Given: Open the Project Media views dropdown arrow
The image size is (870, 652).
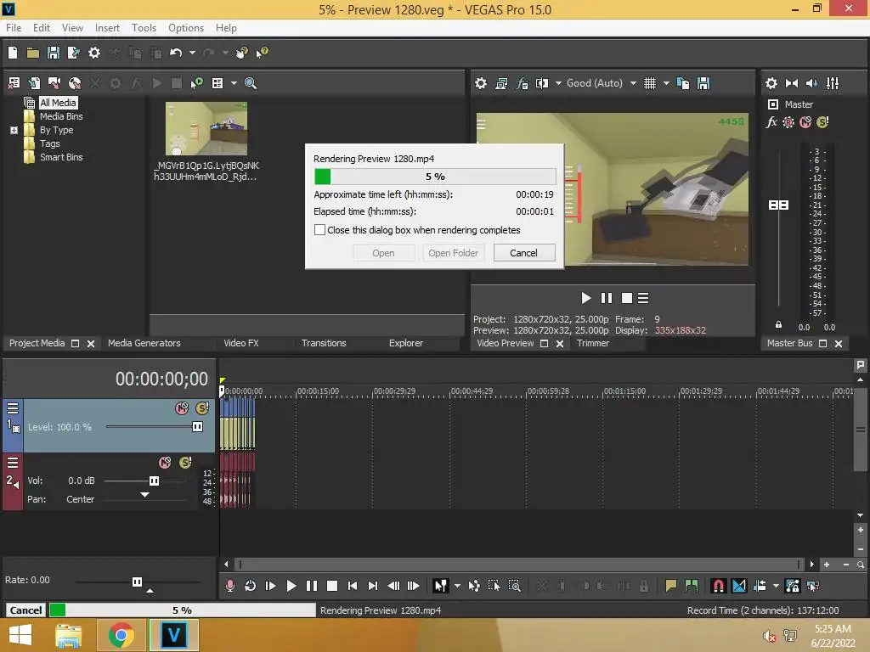Looking at the screenshot, I should coord(234,83).
